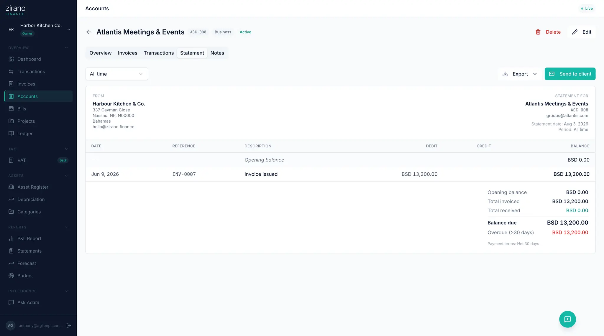Go back using the left arrow
The height and width of the screenshot is (336, 604).
[89, 32]
